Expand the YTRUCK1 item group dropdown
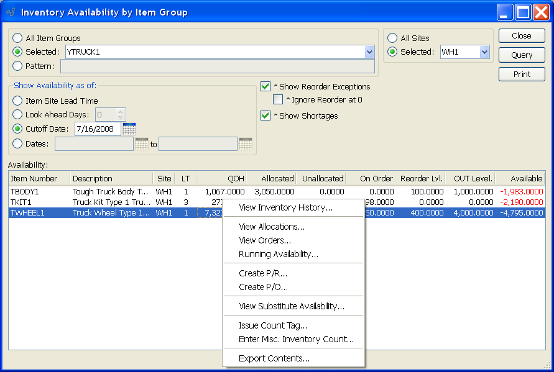 point(369,52)
